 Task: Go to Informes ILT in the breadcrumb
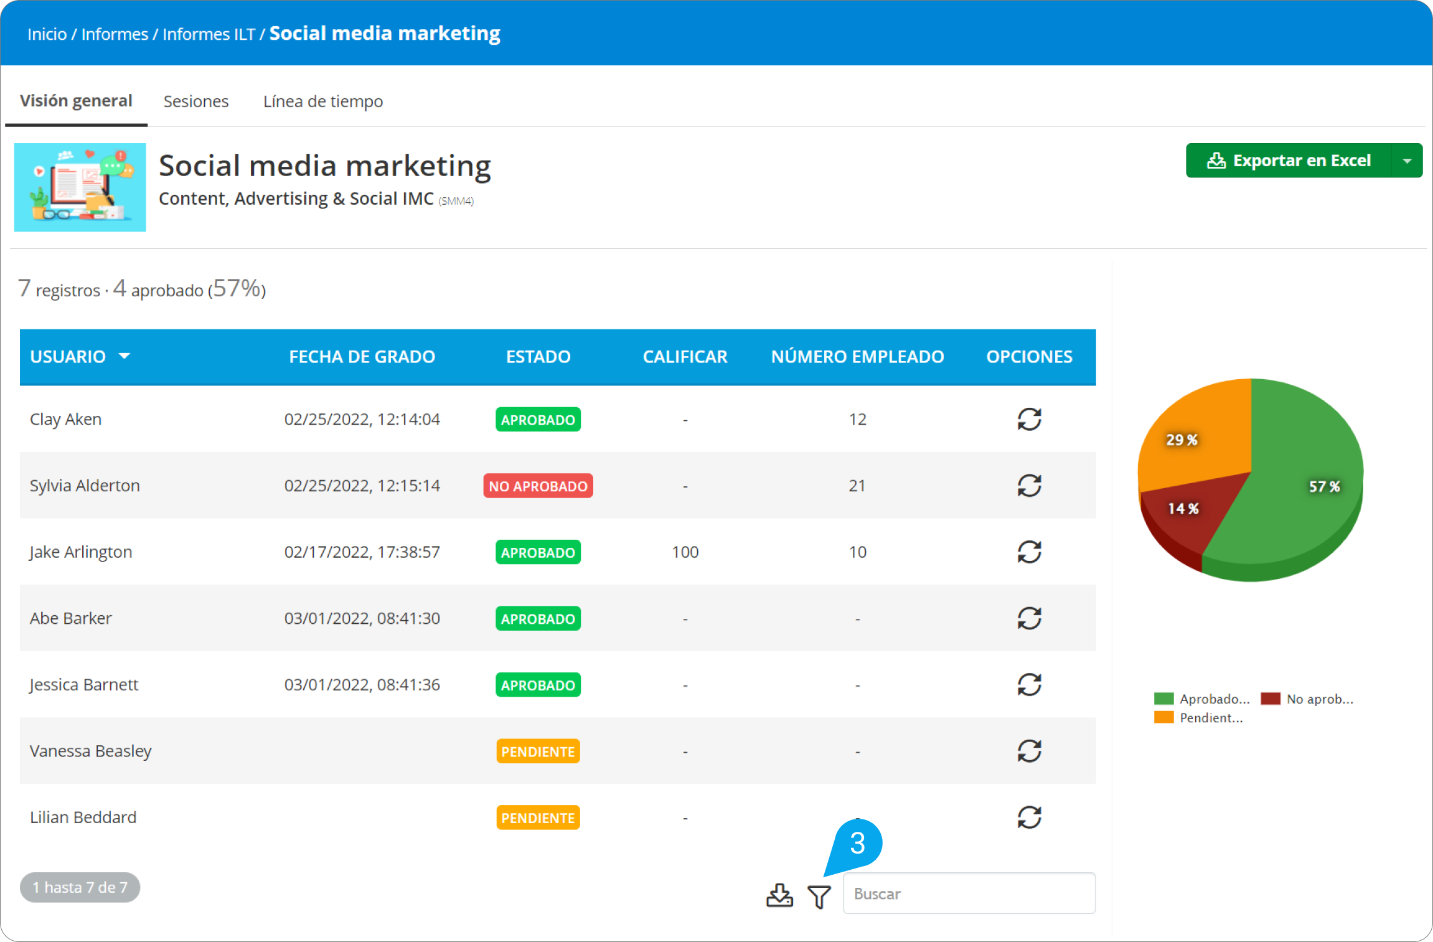(209, 34)
